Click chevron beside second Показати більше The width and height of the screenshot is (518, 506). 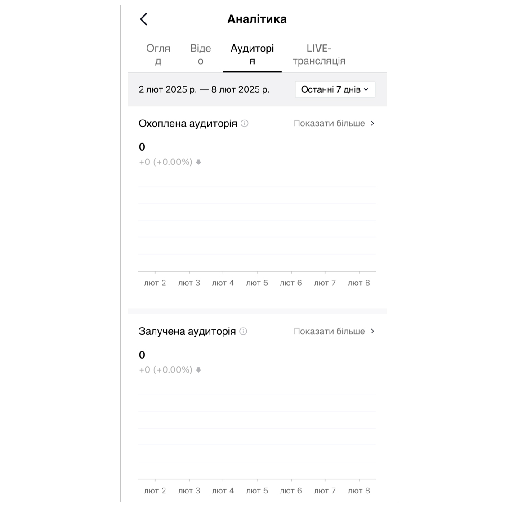pos(372,331)
